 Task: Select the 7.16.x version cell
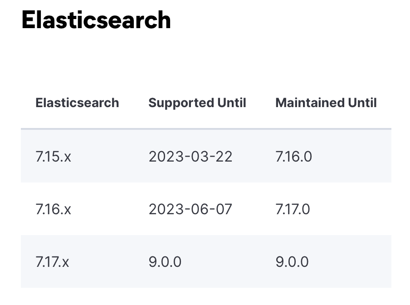[54, 209]
